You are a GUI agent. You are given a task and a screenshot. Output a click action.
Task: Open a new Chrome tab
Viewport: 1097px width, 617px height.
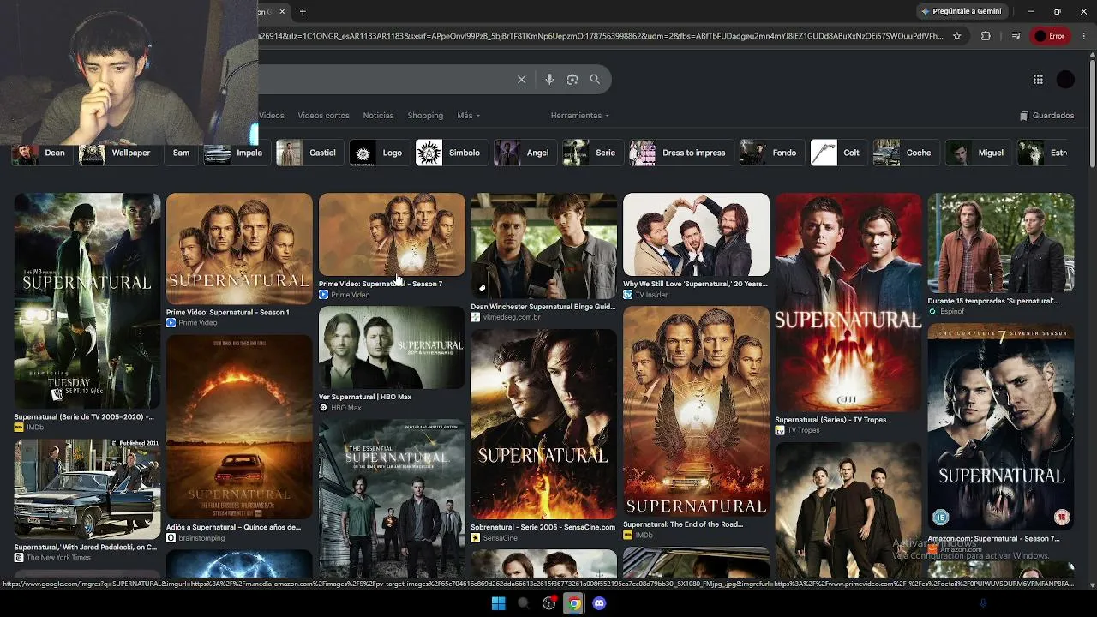point(303,11)
